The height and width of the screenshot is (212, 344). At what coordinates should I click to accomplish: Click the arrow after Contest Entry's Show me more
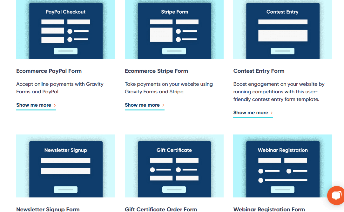tap(272, 112)
